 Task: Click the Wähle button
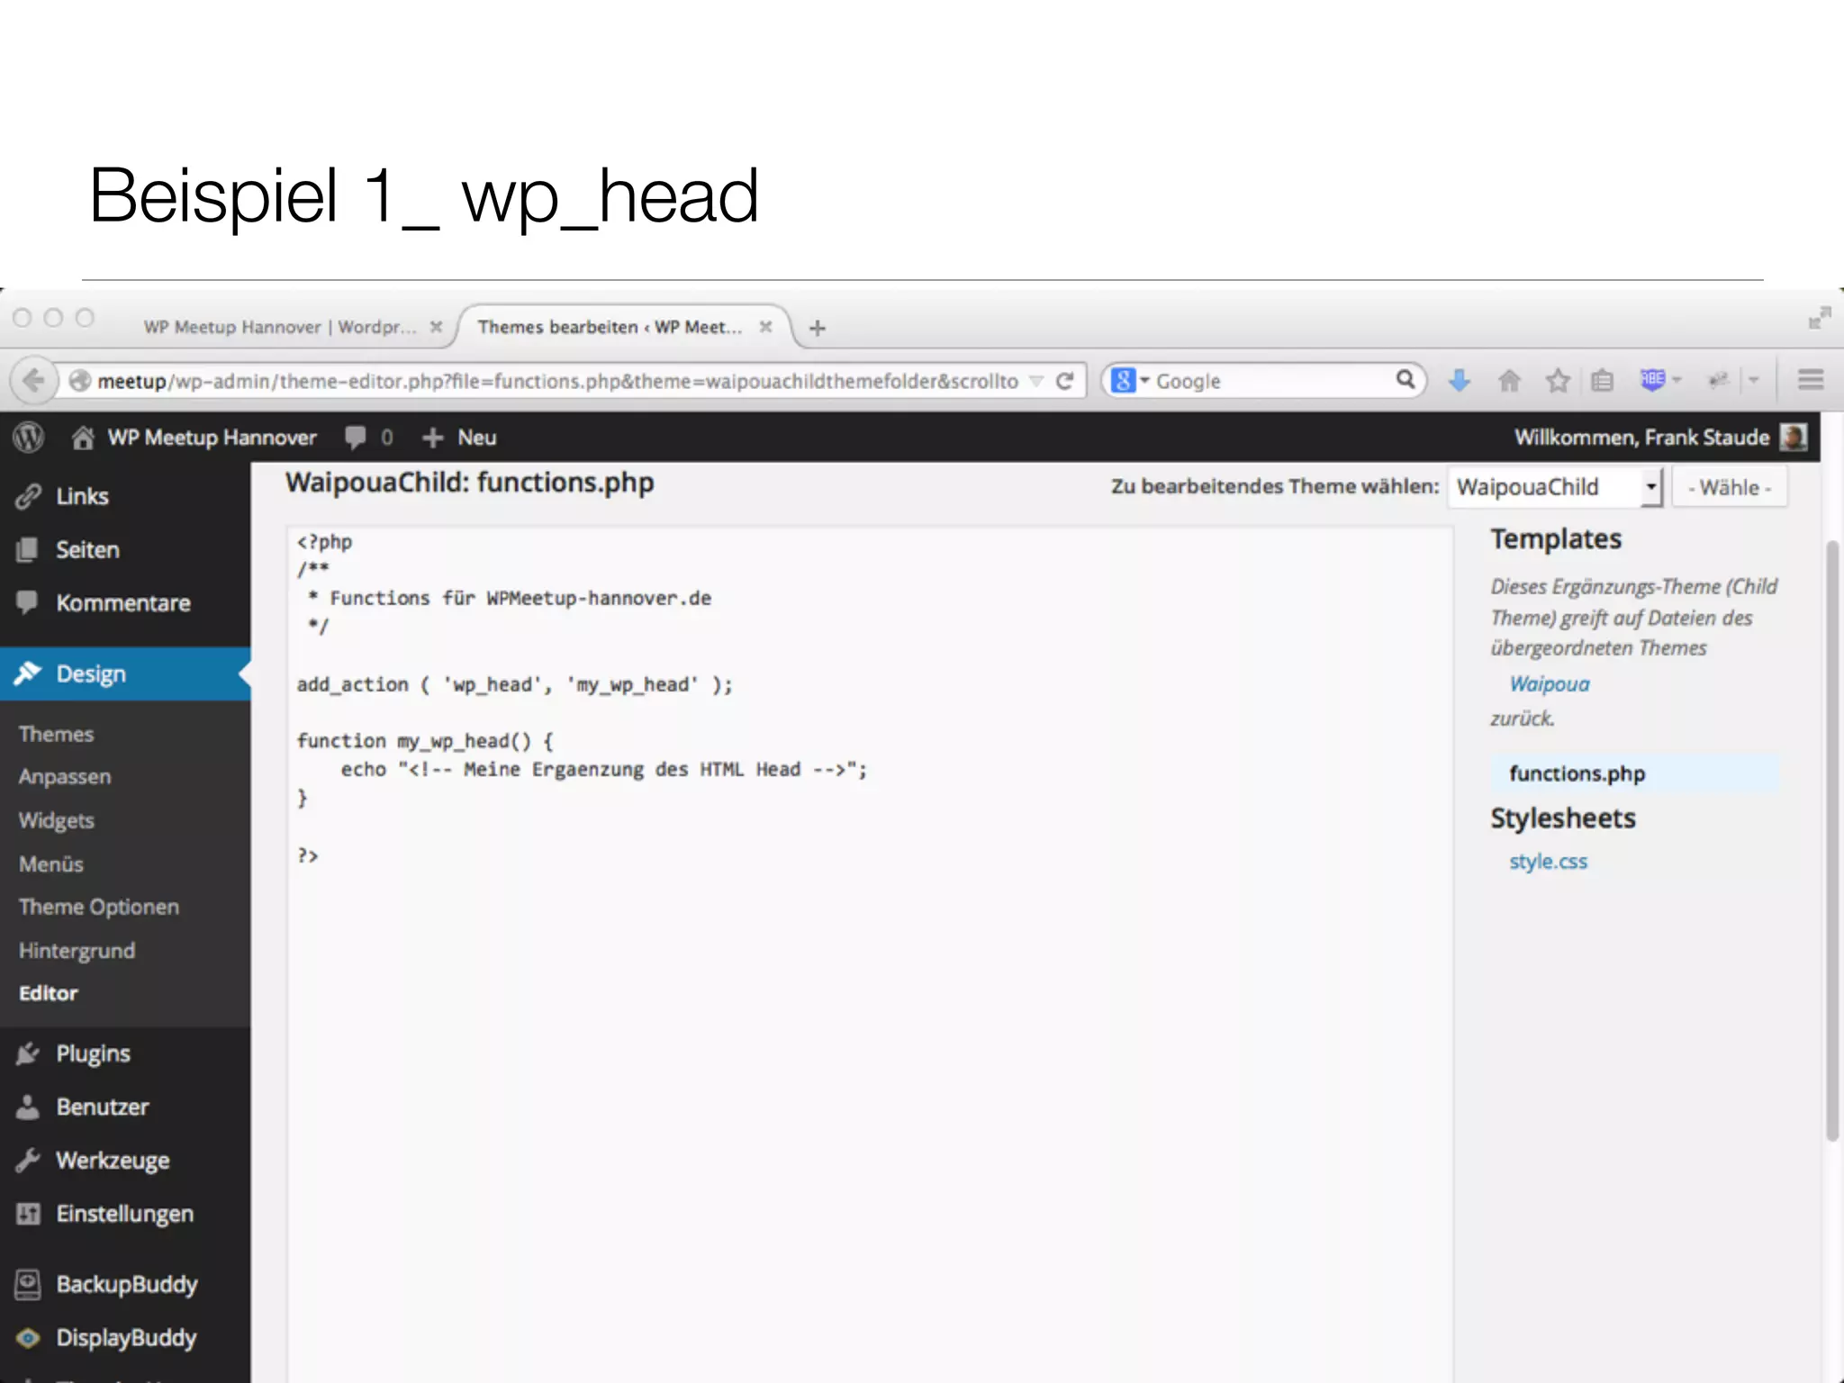click(x=1729, y=487)
